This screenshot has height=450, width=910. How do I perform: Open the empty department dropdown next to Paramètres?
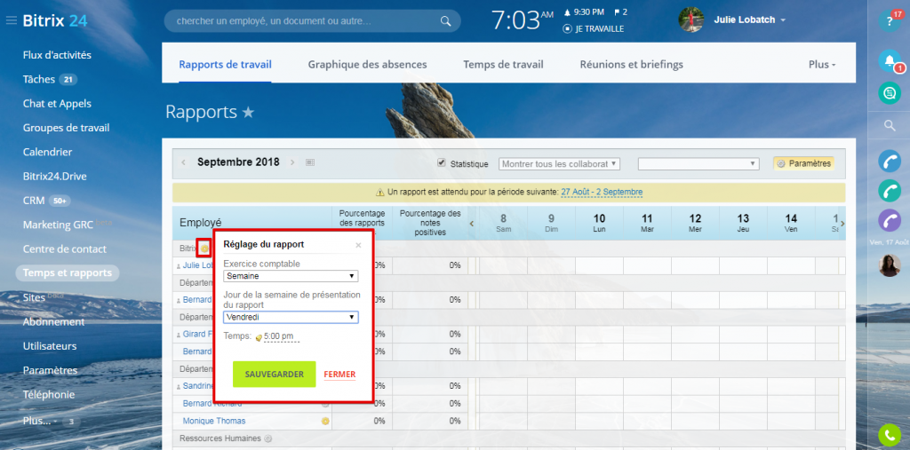(698, 164)
